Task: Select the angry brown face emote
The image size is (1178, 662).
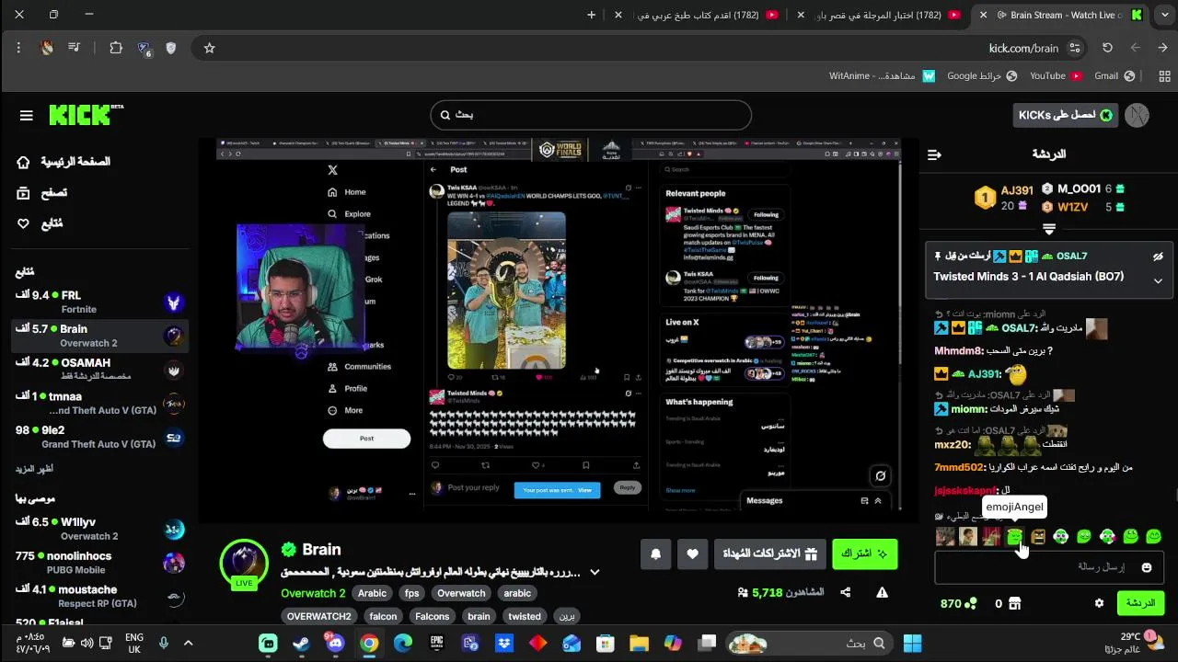Action: coord(1038,536)
